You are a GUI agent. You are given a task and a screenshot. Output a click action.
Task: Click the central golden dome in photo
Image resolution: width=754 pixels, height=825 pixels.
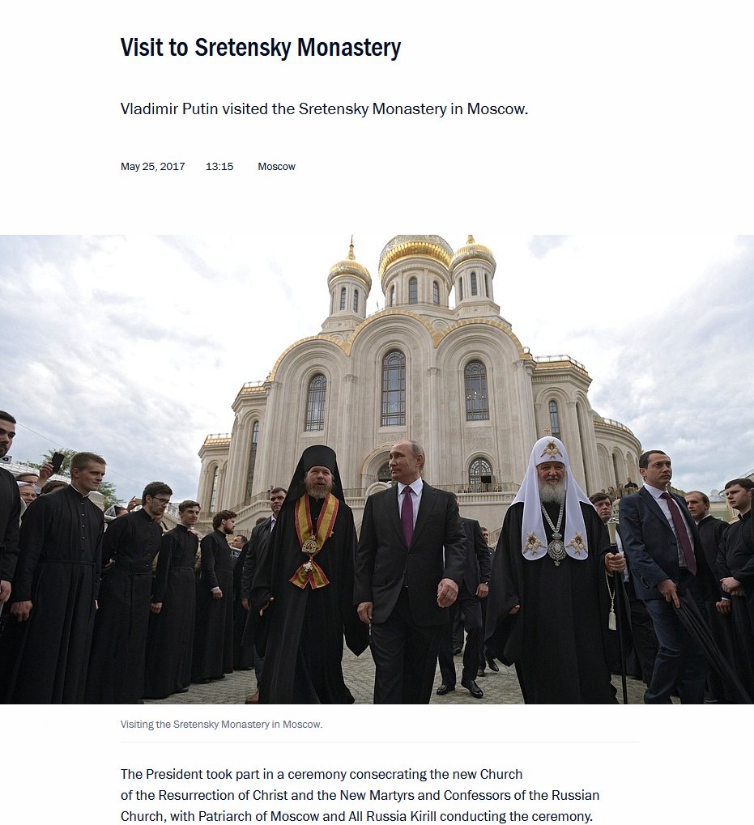click(415, 253)
